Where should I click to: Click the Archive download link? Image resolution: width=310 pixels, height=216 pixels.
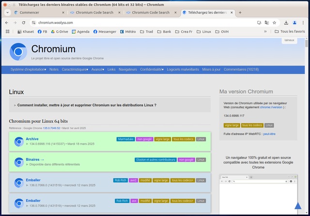32,139
